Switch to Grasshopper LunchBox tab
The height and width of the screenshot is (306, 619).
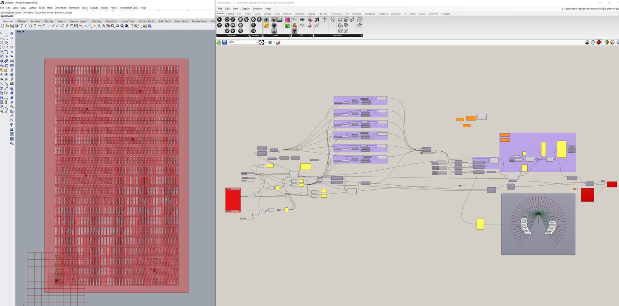pos(396,14)
